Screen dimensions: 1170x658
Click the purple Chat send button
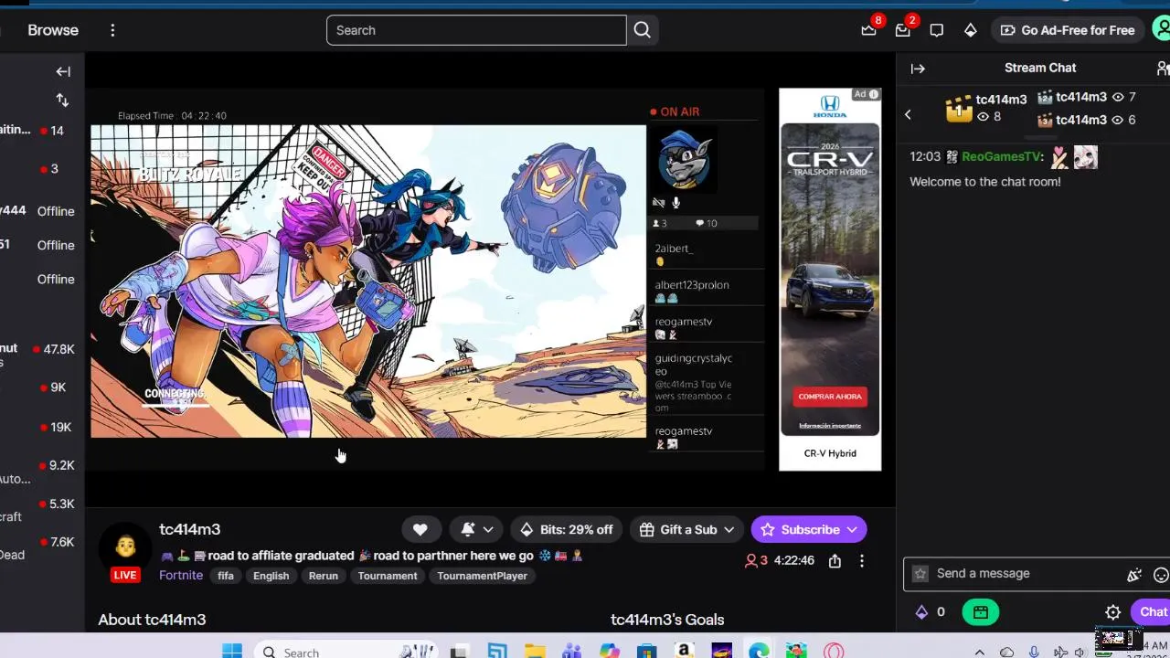1151,612
